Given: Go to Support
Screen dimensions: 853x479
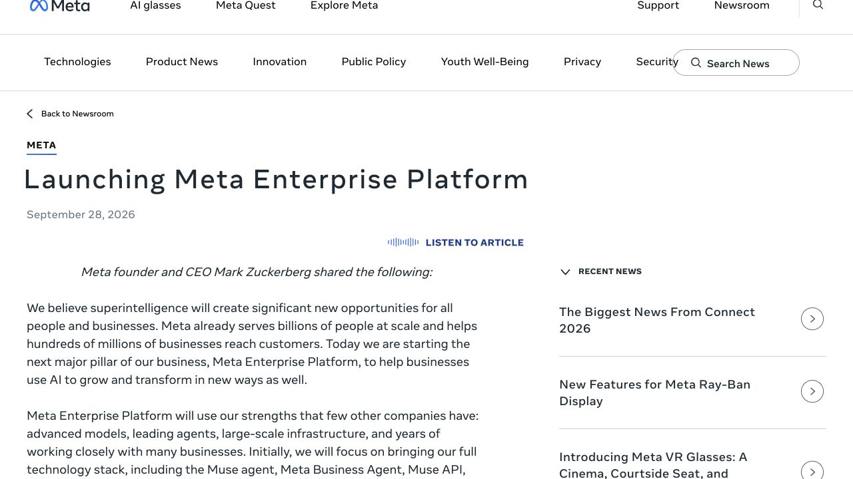Looking at the screenshot, I should click(658, 5).
